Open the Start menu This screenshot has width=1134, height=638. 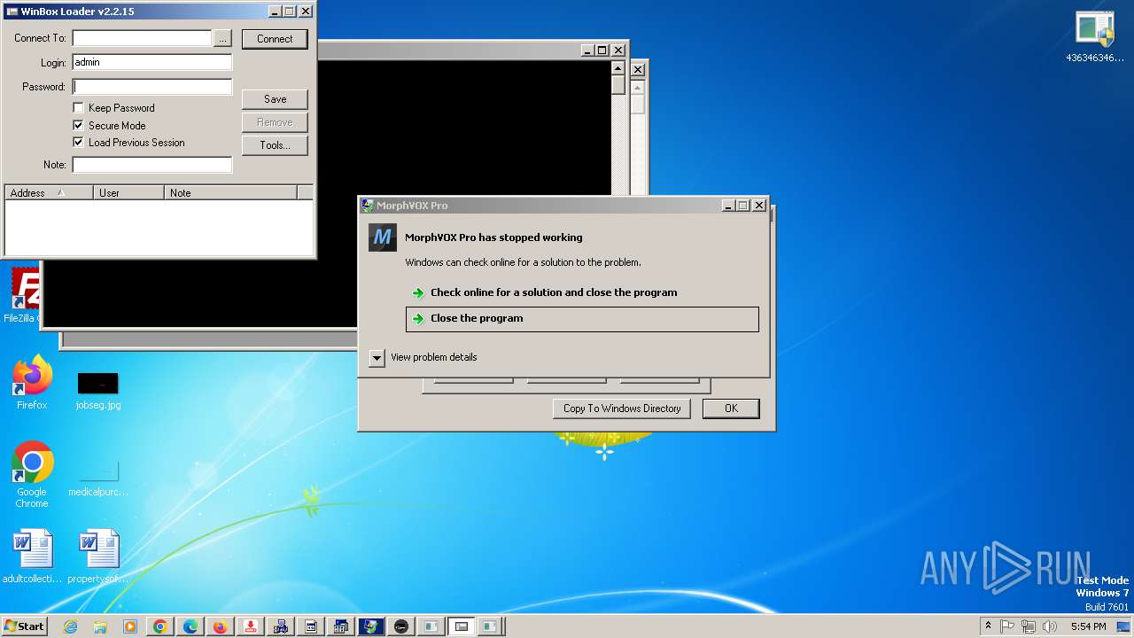coord(25,626)
